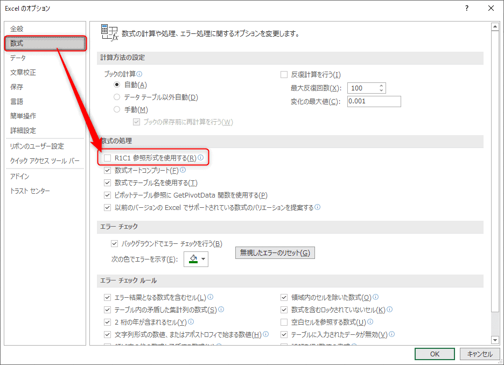Click the 変化の最大値 input field
This screenshot has width=504, height=365.
point(374,101)
